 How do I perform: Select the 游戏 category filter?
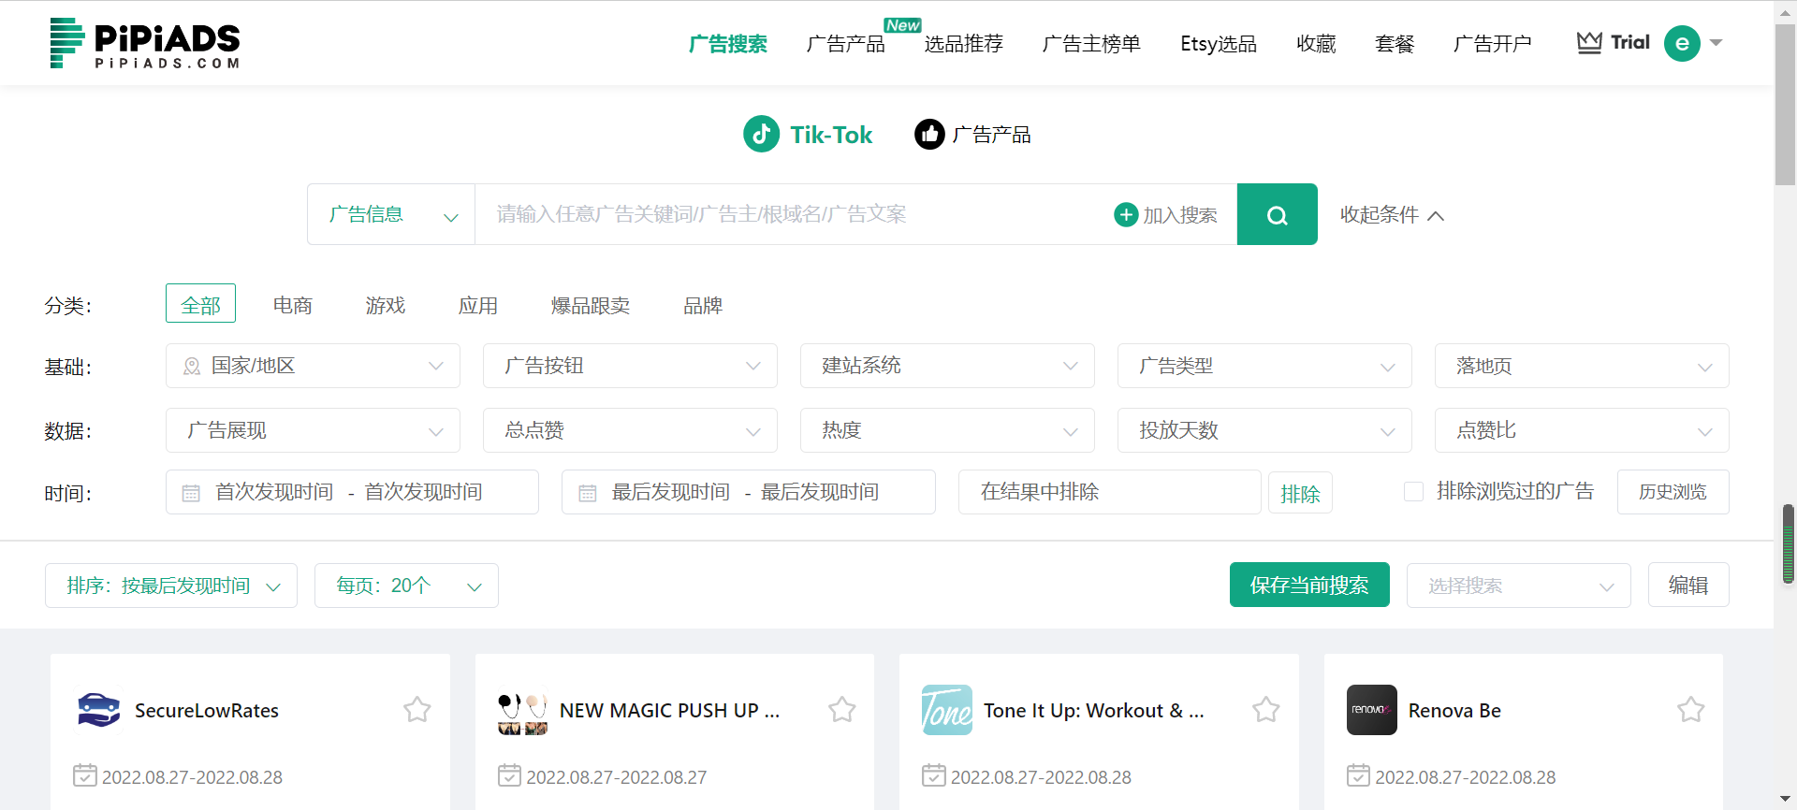tap(386, 305)
